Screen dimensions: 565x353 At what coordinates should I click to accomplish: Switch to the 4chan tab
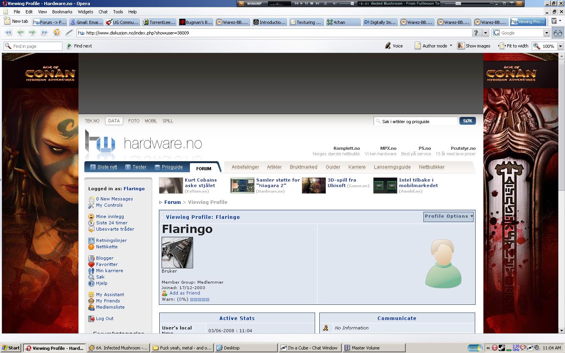coord(343,22)
